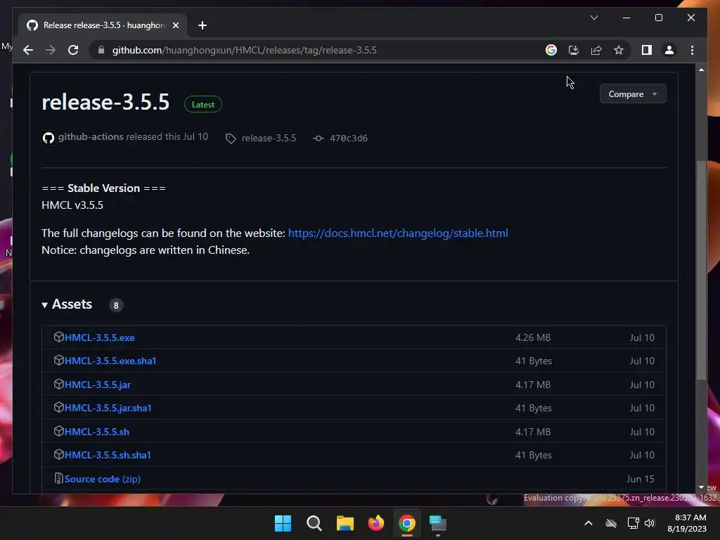
Task: Open the docs.hmcl.net changelog link
Action: (x=398, y=233)
